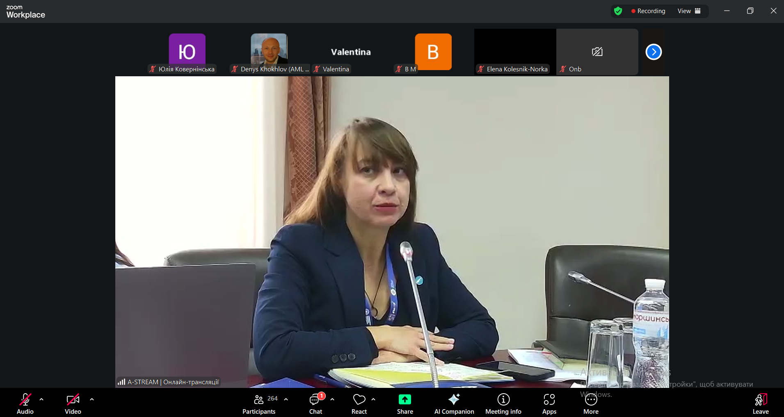Click the green encryption shield icon
This screenshot has height=417, width=784.
(x=618, y=11)
